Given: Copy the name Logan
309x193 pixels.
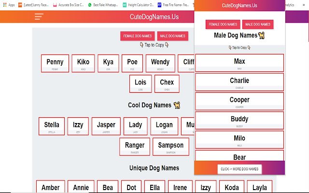Looking at the screenshot, I should pos(164,126).
